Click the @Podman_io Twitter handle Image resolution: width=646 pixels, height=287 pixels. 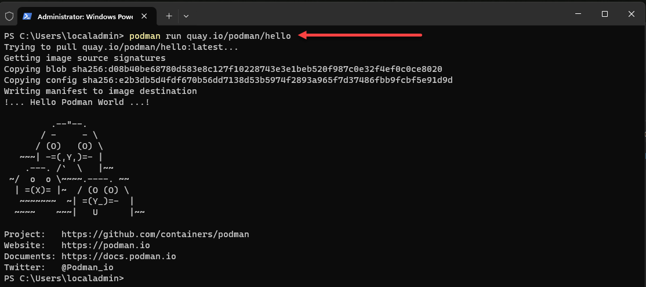tap(87, 267)
